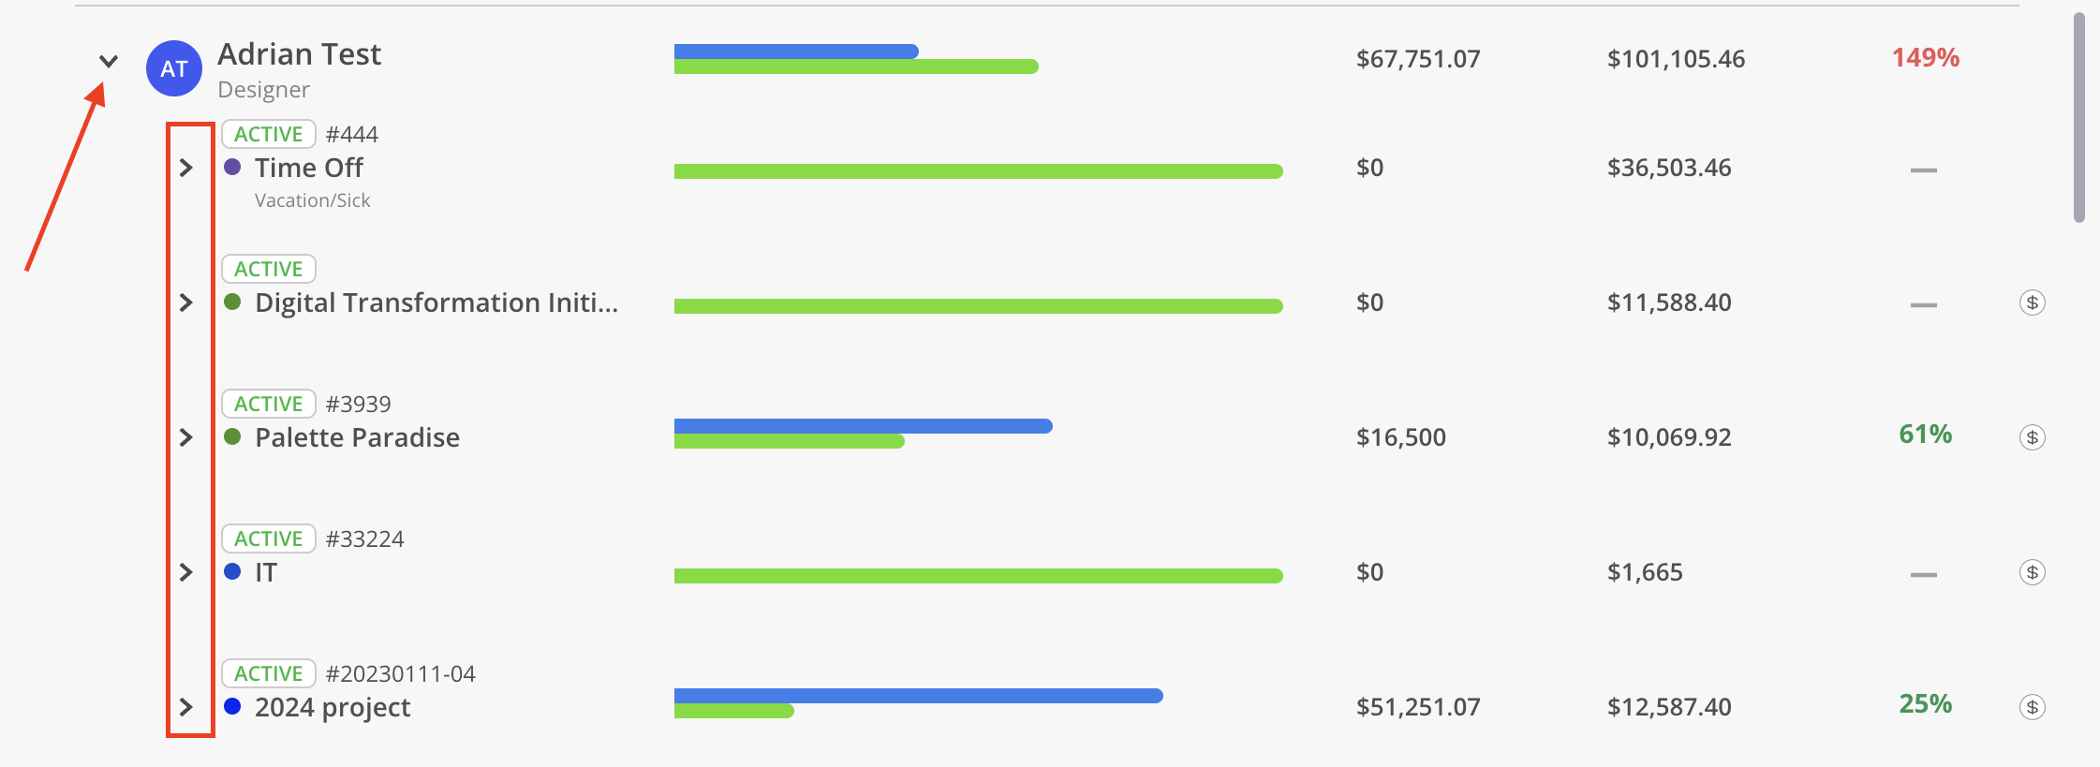Image resolution: width=2100 pixels, height=767 pixels.
Task: Expand the 2024 project row
Action: 185,707
